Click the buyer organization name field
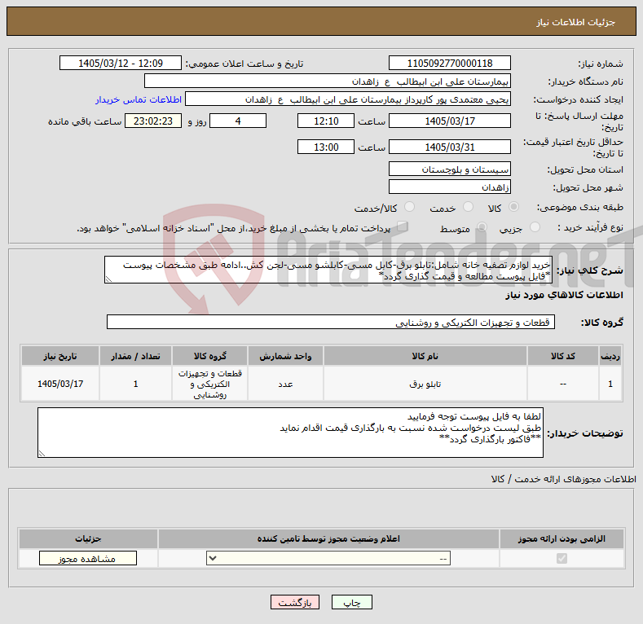 [x=328, y=81]
